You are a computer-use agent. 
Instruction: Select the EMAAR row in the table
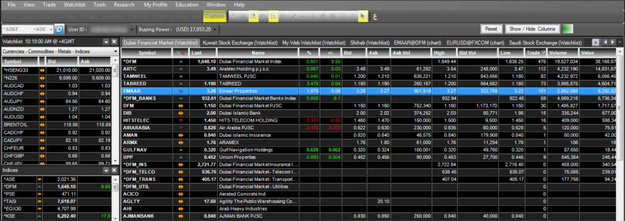coord(369,90)
